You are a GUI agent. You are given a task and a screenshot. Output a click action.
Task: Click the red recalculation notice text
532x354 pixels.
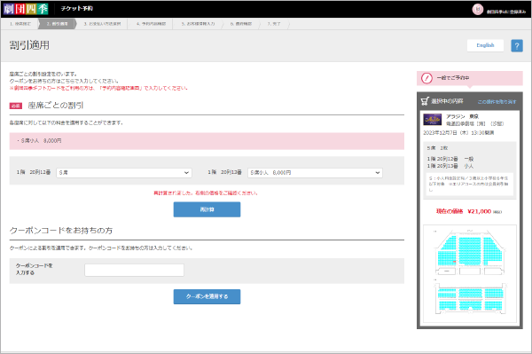click(x=206, y=193)
